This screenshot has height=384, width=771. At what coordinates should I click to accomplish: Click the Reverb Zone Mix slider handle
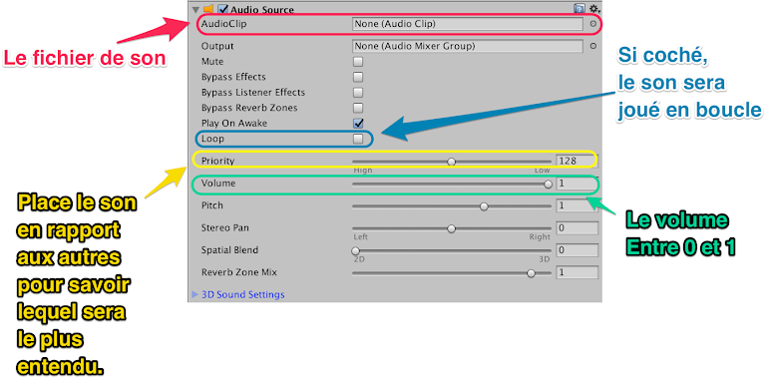click(531, 273)
